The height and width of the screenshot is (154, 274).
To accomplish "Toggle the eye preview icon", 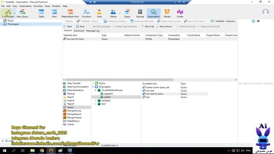I will [258, 21].
